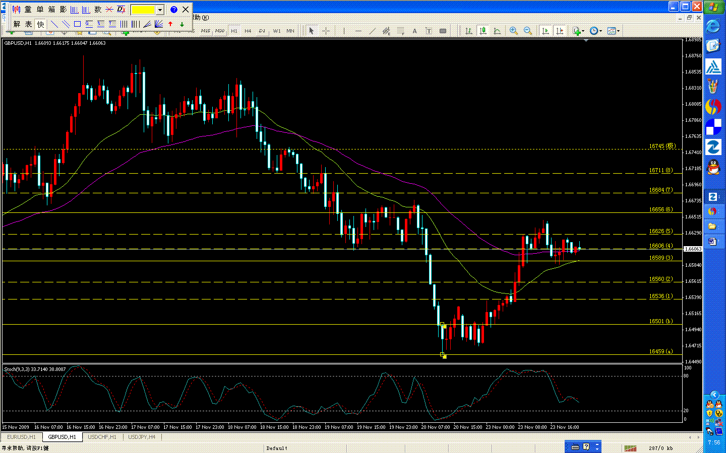The image size is (726, 453).
Task: Click the 数 button in the floating toolbar
Action: pyautogui.click(x=98, y=10)
